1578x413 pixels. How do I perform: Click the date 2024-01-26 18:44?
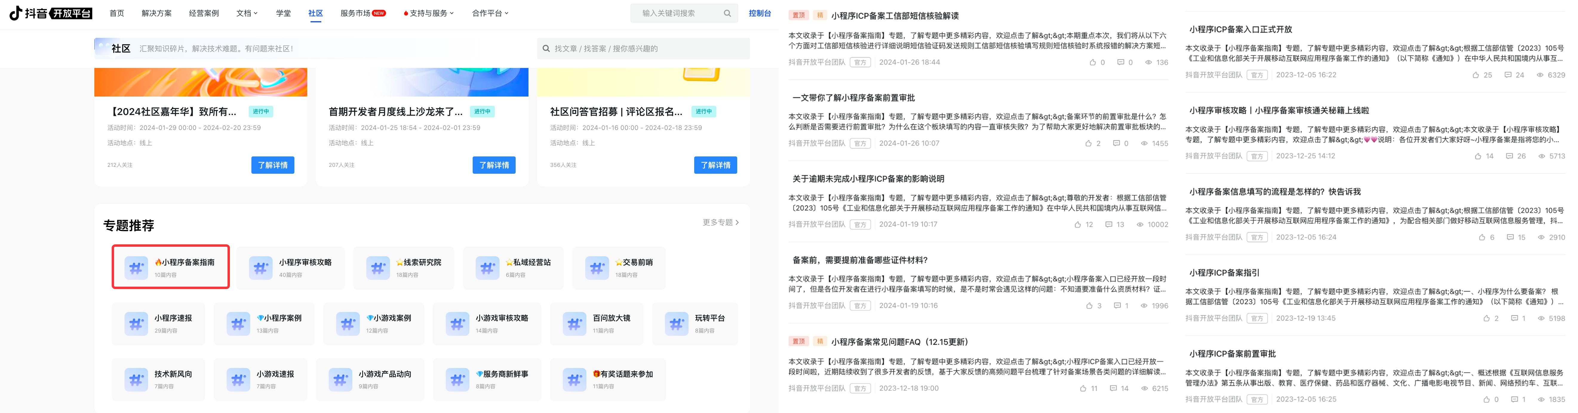(910, 62)
